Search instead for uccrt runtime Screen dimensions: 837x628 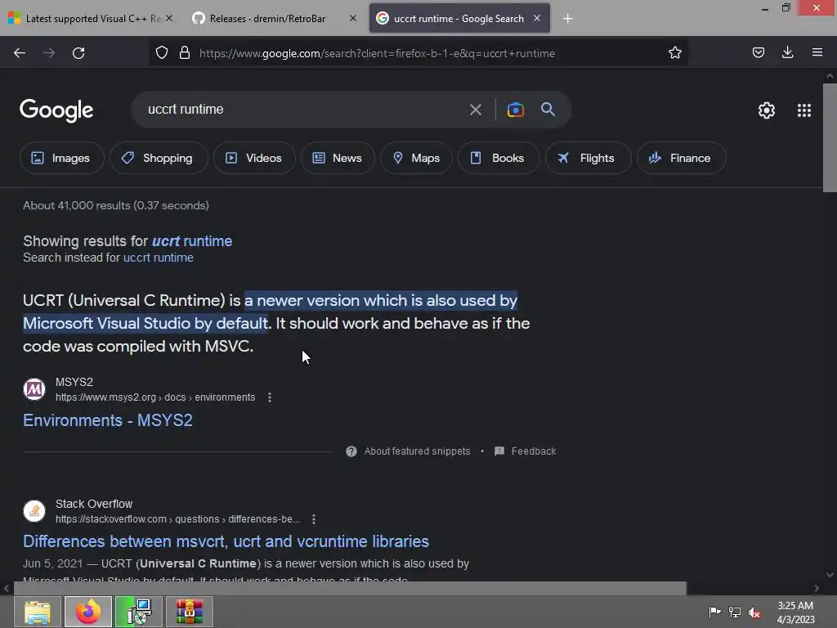[159, 258]
